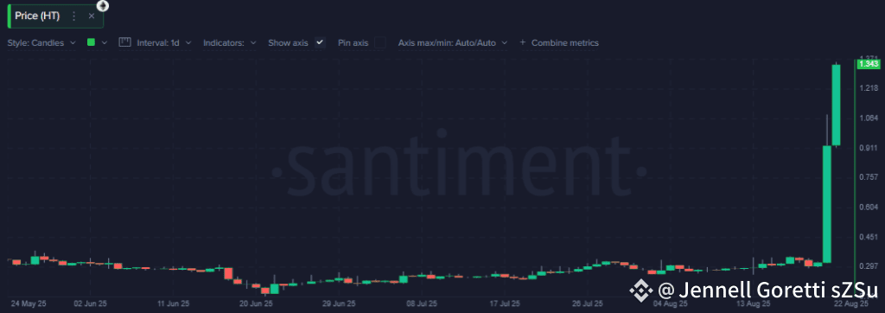Expand the color picker arrow next to green swatch

(105, 42)
